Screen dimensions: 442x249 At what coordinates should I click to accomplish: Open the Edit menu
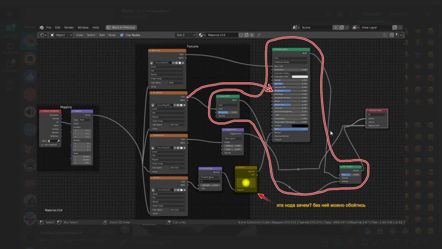click(58, 27)
